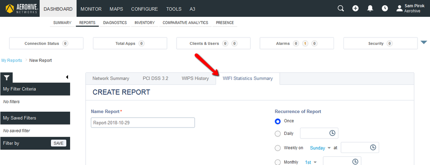Switch to the DIAGNOSTICS sub-tab

115,23
